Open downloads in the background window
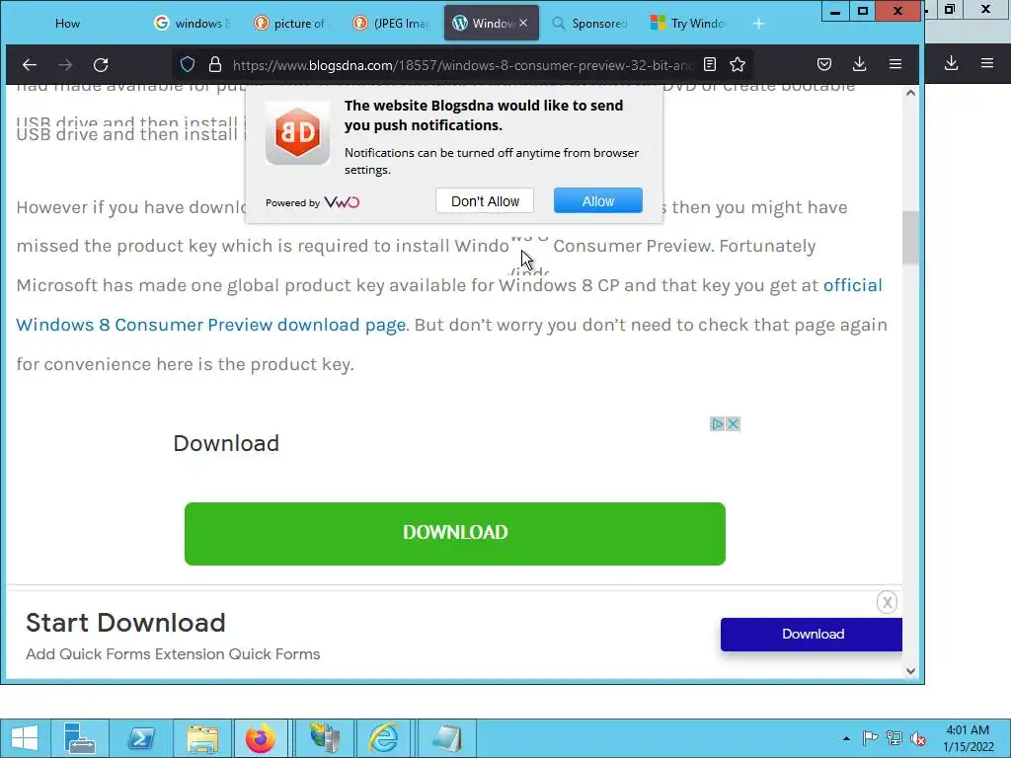Image resolution: width=1011 pixels, height=758 pixels. 951,63
